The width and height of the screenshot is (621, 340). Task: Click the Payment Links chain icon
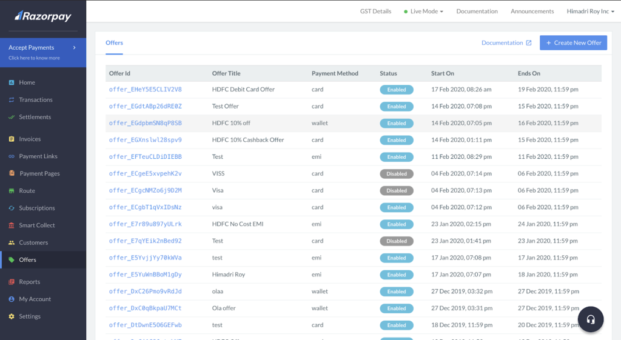point(12,156)
